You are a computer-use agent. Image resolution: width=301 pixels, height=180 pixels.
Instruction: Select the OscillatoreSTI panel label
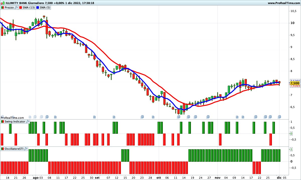pos(14,149)
